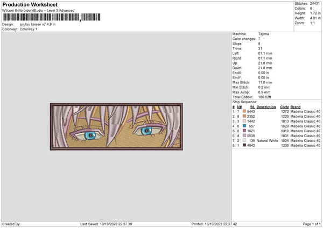
Task: Select blue swatch for thread code 1029
Action: click(x=244, y=126)
